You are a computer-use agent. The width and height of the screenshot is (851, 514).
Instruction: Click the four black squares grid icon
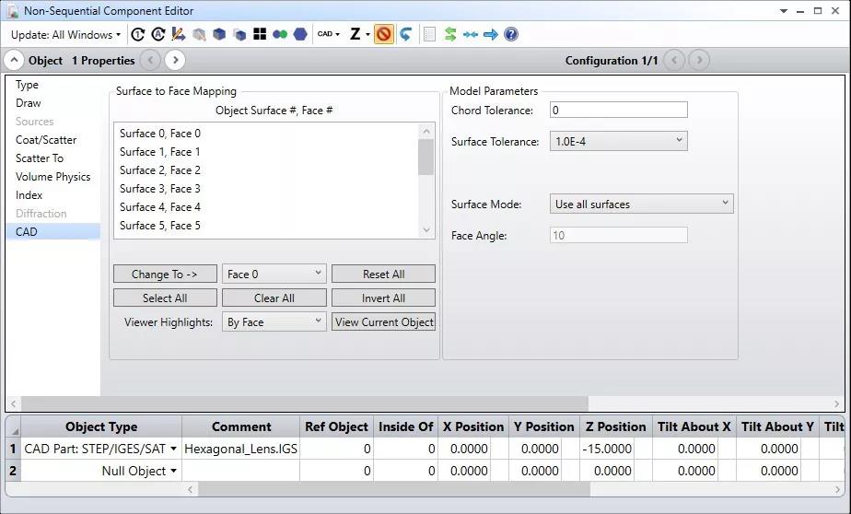pos(260,35)
